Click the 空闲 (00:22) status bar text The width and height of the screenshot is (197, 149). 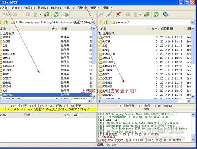[107, 145]
